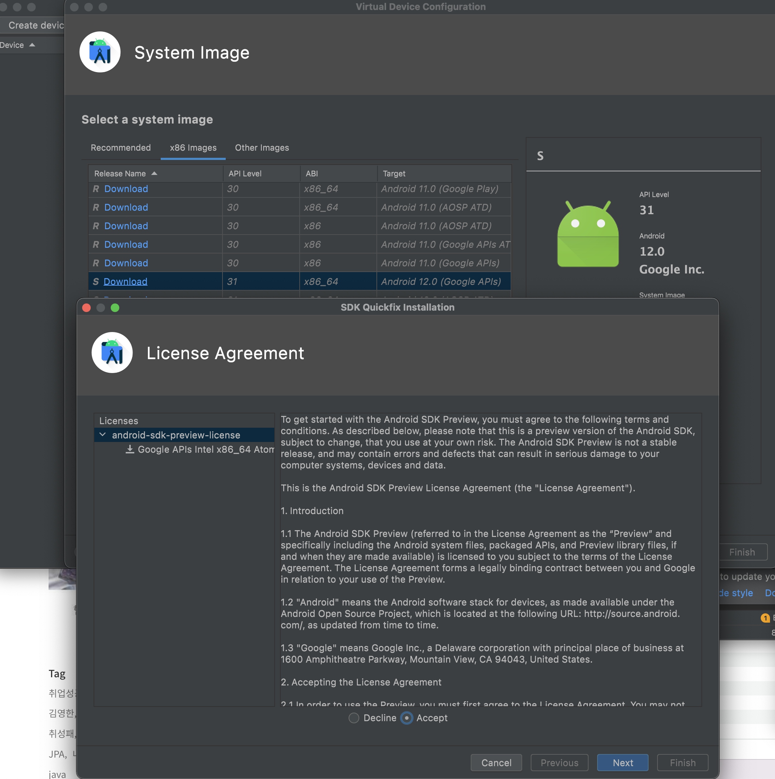Screen dimensions: 775x779
Task: Click the green Android robot image
Action: (x=587, y=234)
